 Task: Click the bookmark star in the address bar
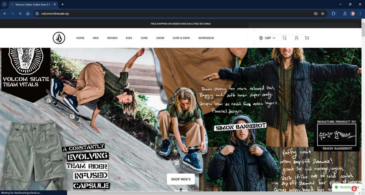pos(323,14)
